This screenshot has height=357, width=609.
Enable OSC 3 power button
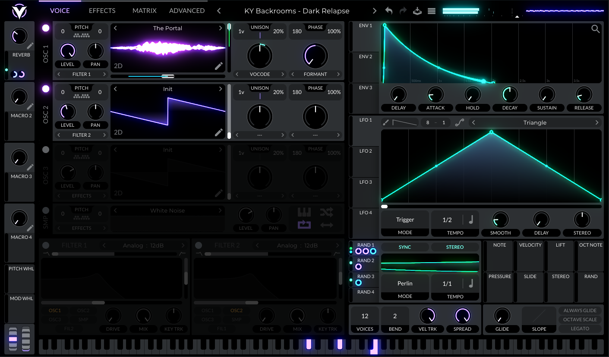coord(46,150)
